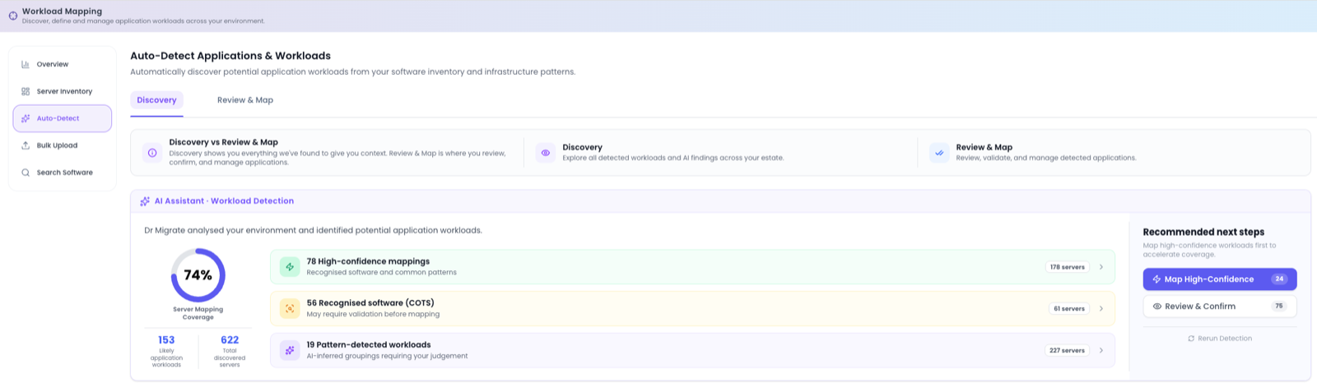Go to Bulk Upload in the sidebar
Screen dimensions: 1317x387
pos(63,145)
